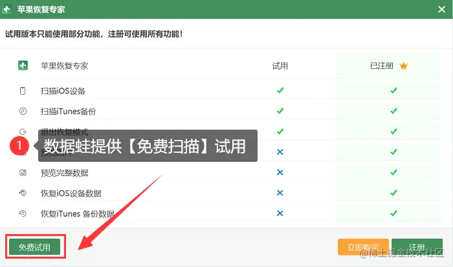Click the preview icon for 预览完整数据

pyautogui.click(x=23, y=173)
